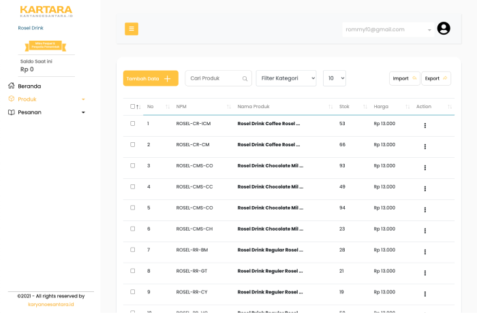477x313 pixels.
Task: Expand the Pesanan submenu arrow
Action: (83, 112)
